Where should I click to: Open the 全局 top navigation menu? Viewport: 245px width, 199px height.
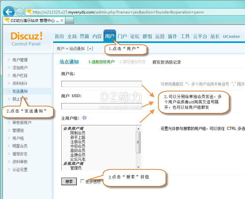point(72,36)
